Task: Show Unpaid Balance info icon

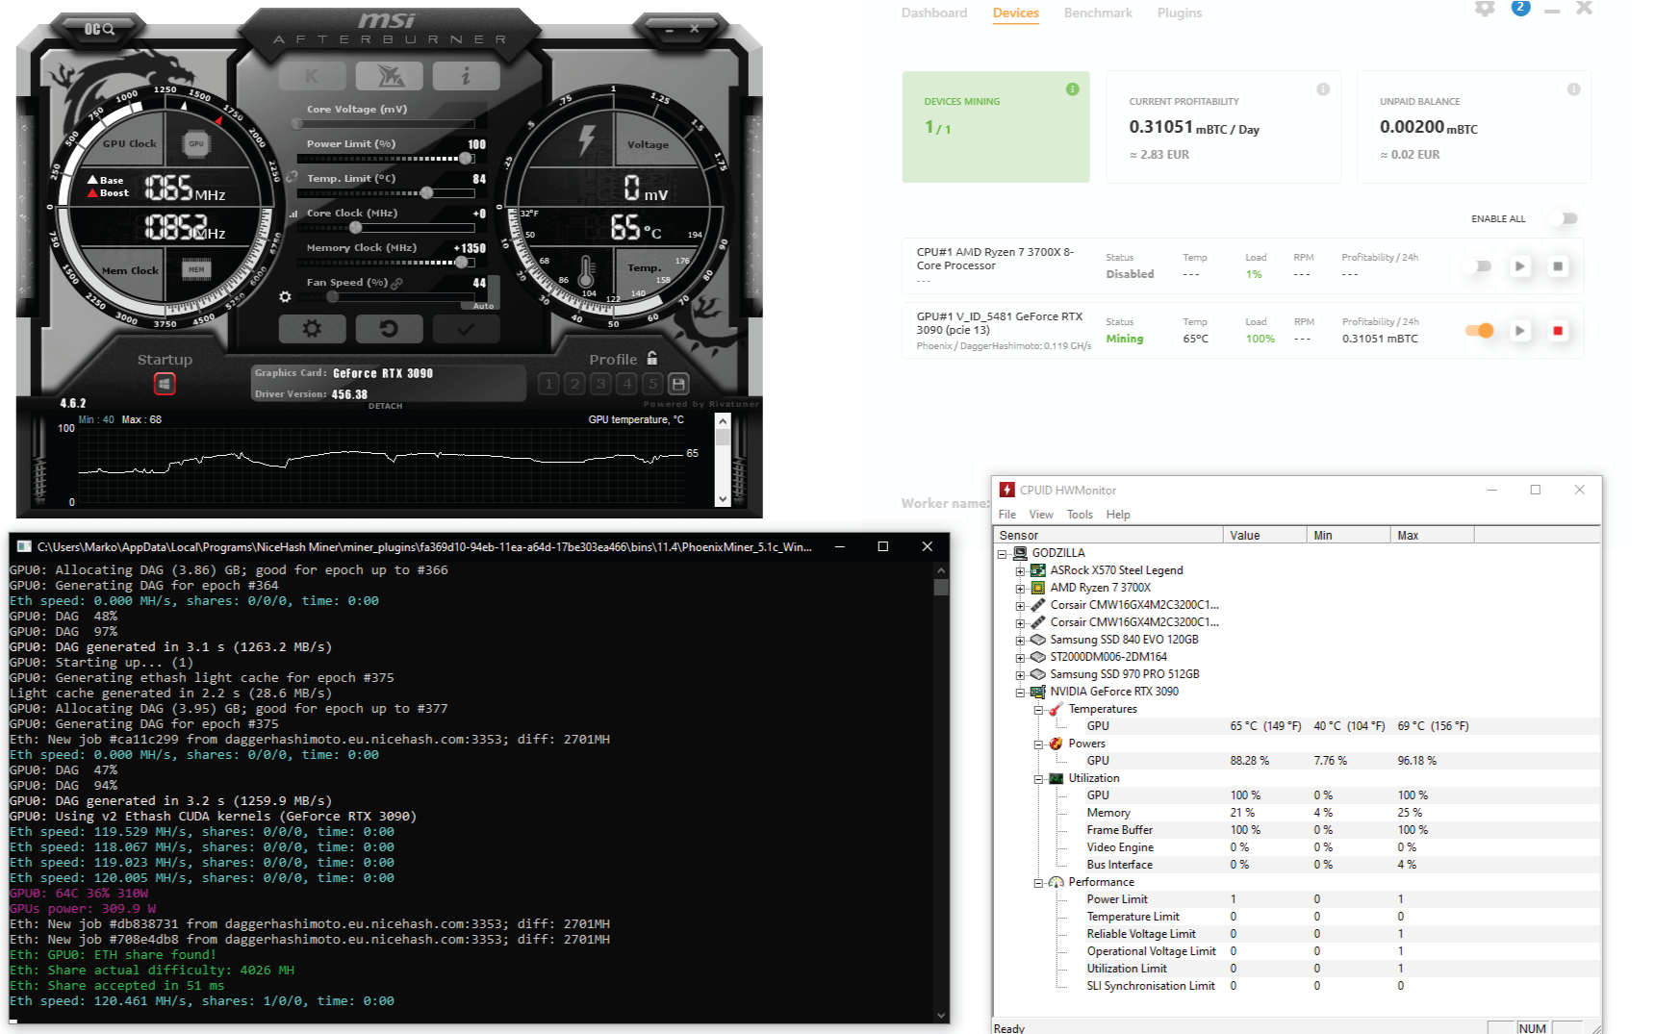Action: pyautogui.click(x=1573, y=89)
